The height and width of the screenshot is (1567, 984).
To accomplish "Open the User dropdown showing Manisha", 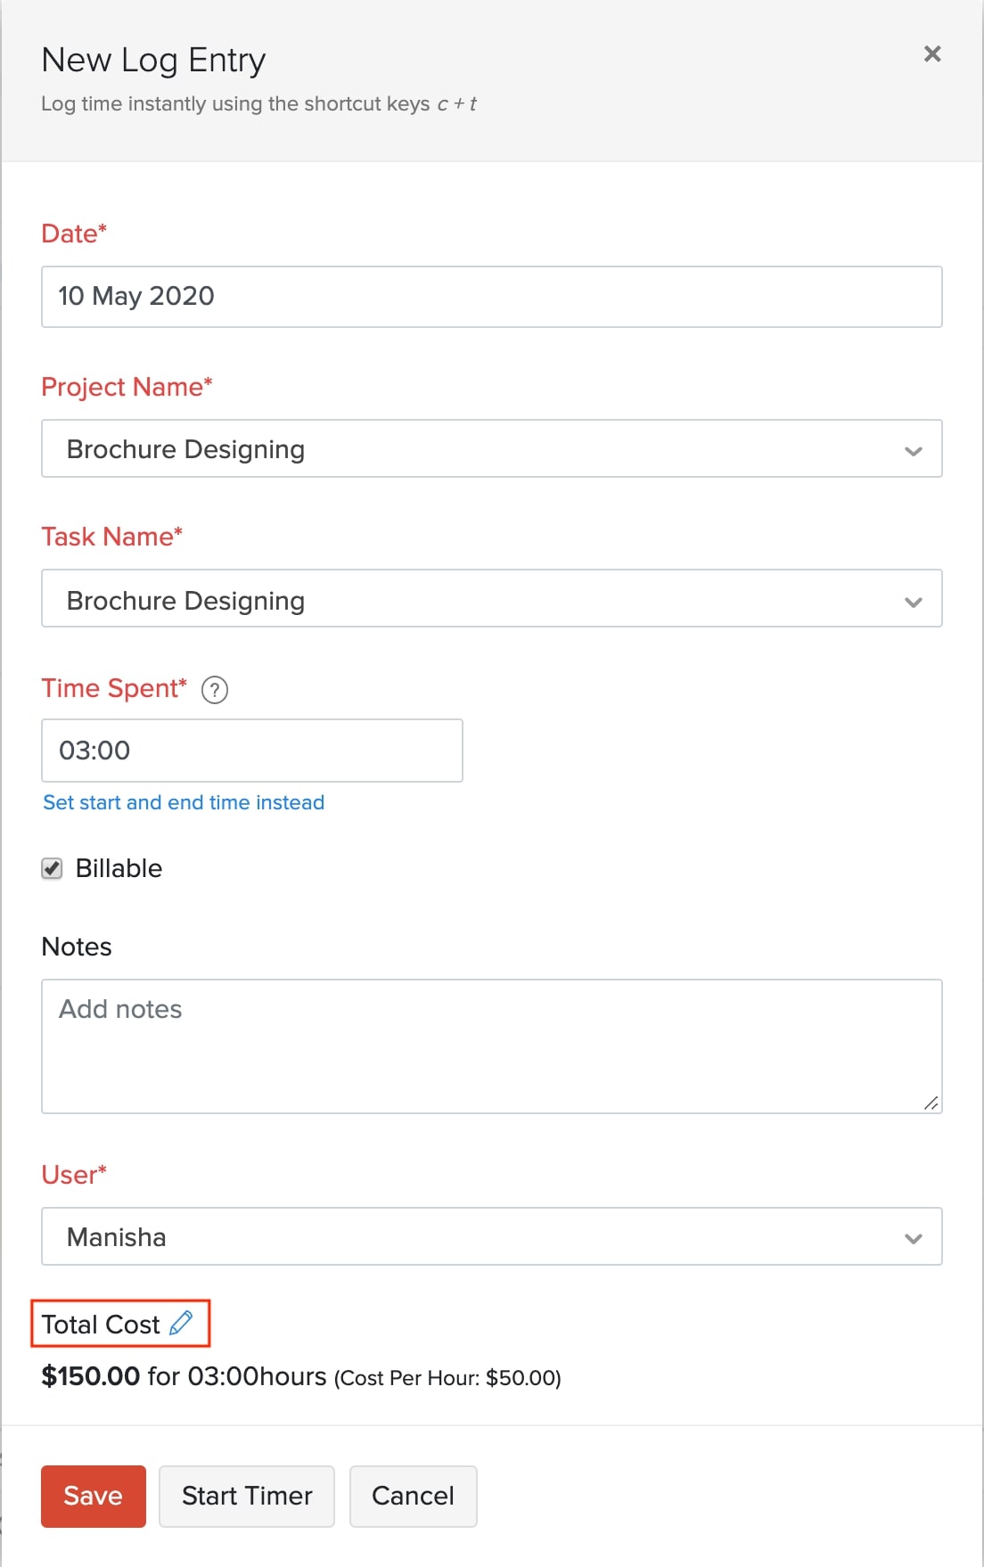I will coord(490,1237).
